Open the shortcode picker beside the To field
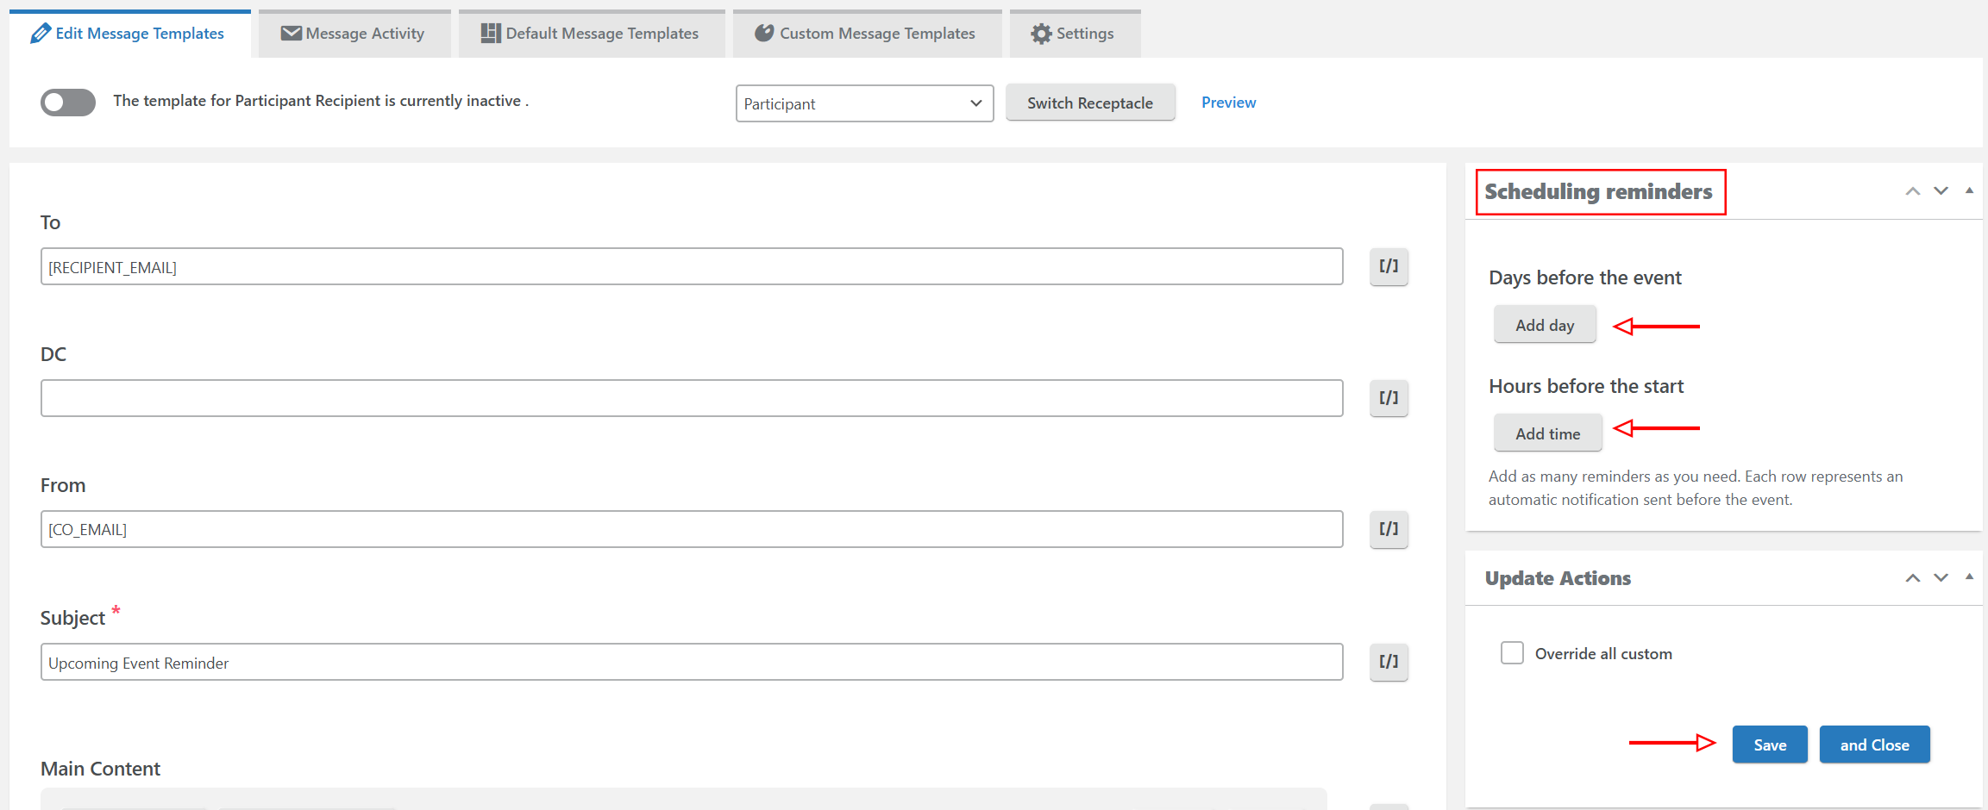 1388,267
